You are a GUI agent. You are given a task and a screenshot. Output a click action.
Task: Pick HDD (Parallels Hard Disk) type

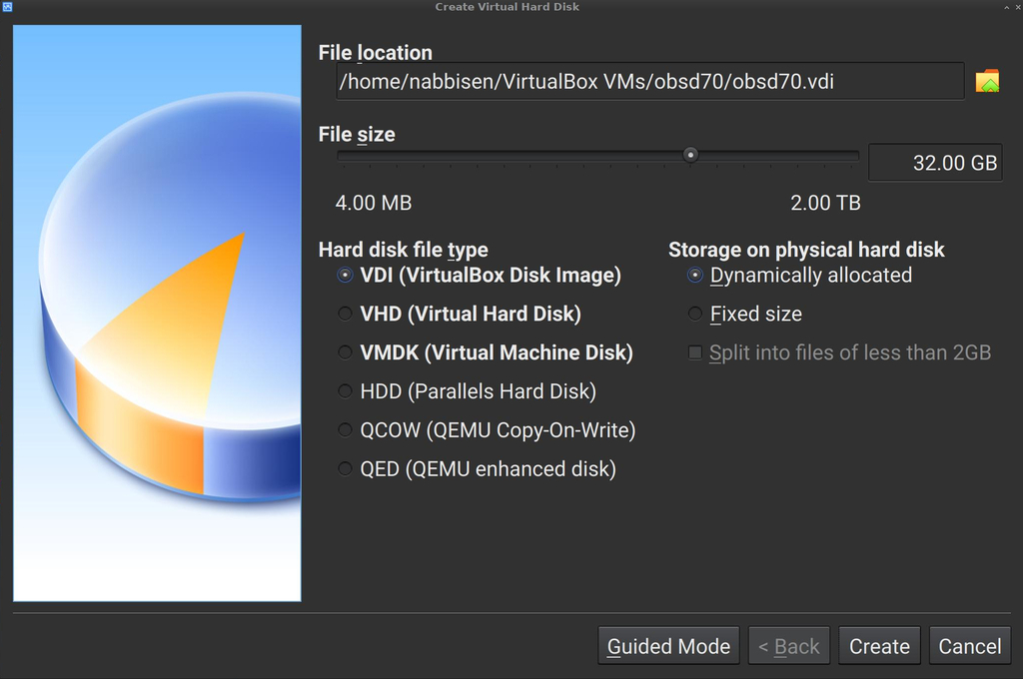coord(467,391)
